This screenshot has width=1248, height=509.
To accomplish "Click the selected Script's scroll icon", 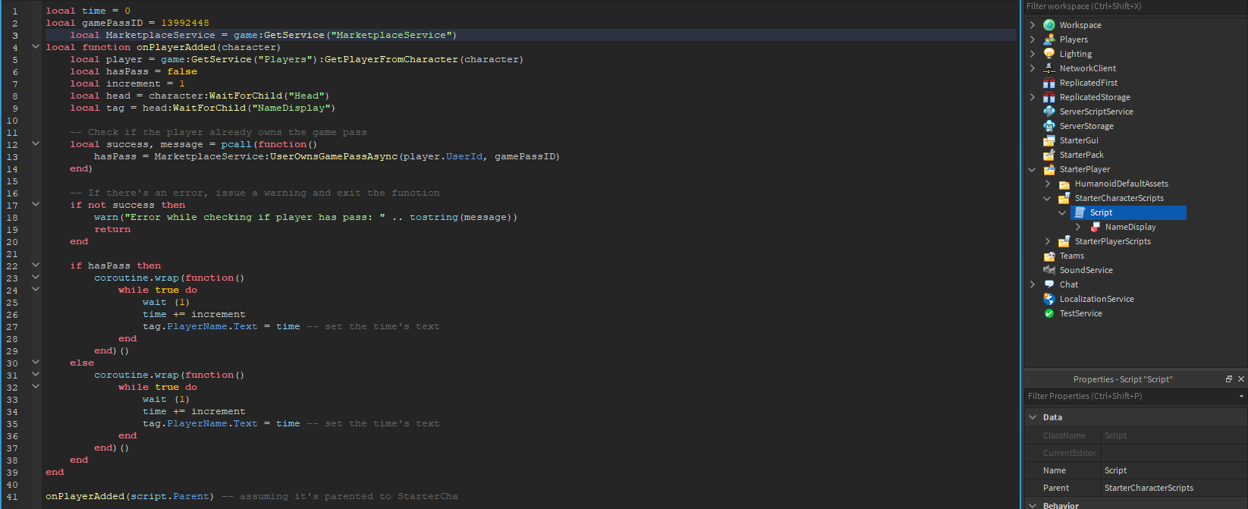I will coord(1080,212).
